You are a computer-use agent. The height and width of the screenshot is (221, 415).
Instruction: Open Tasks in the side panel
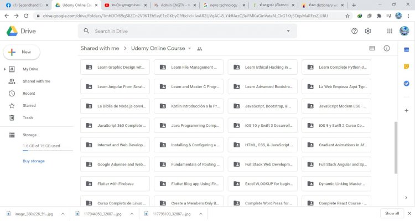point(407,84)
